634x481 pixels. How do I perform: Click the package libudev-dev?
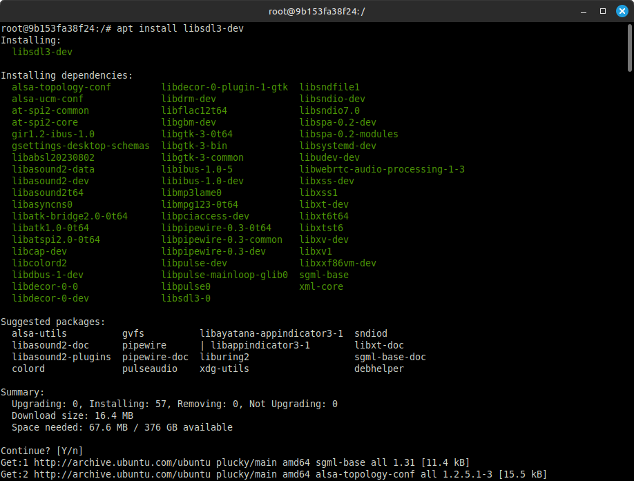[329, 157]
